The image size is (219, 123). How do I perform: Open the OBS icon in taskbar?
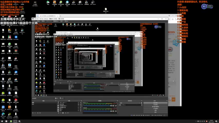15,121
